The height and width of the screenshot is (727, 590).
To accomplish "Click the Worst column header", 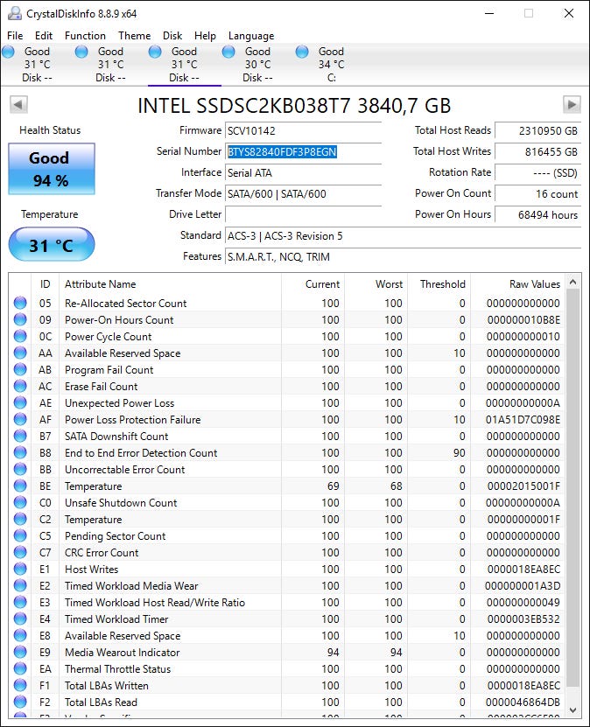I will 376,284.
